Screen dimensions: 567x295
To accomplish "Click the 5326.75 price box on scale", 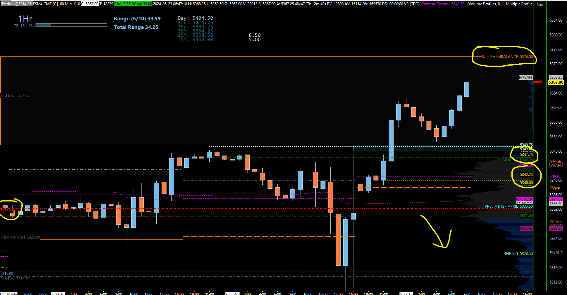I will pyautogui.click(x=556, y=228).
